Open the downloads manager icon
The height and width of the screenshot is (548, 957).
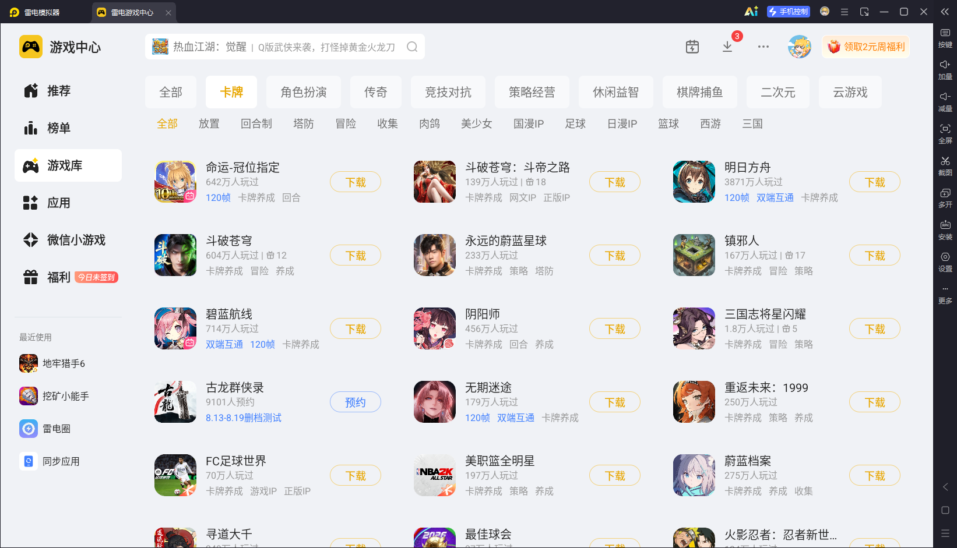tap(727, 47)
